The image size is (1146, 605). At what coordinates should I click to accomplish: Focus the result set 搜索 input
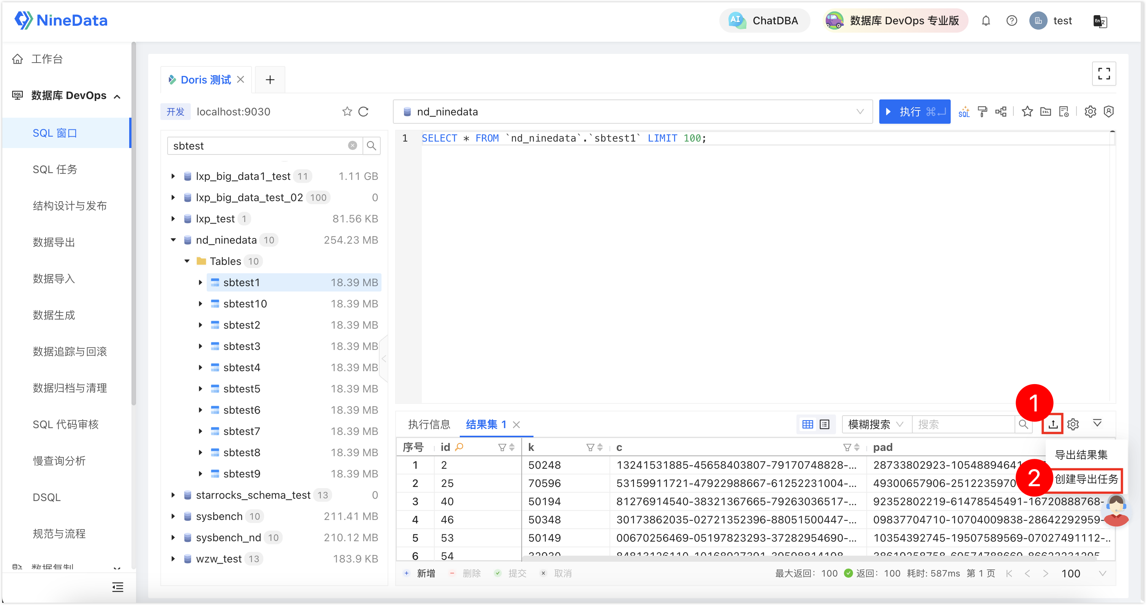click(963, 424)
